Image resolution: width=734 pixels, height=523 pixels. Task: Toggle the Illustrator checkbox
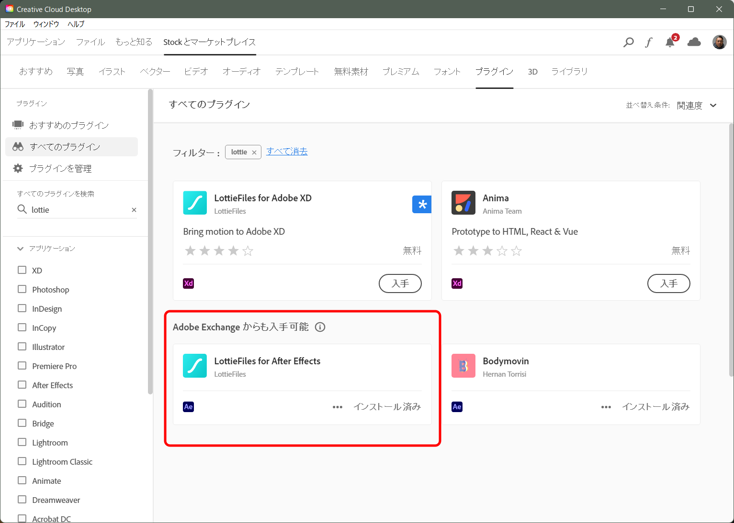click(x=22, y=347)
